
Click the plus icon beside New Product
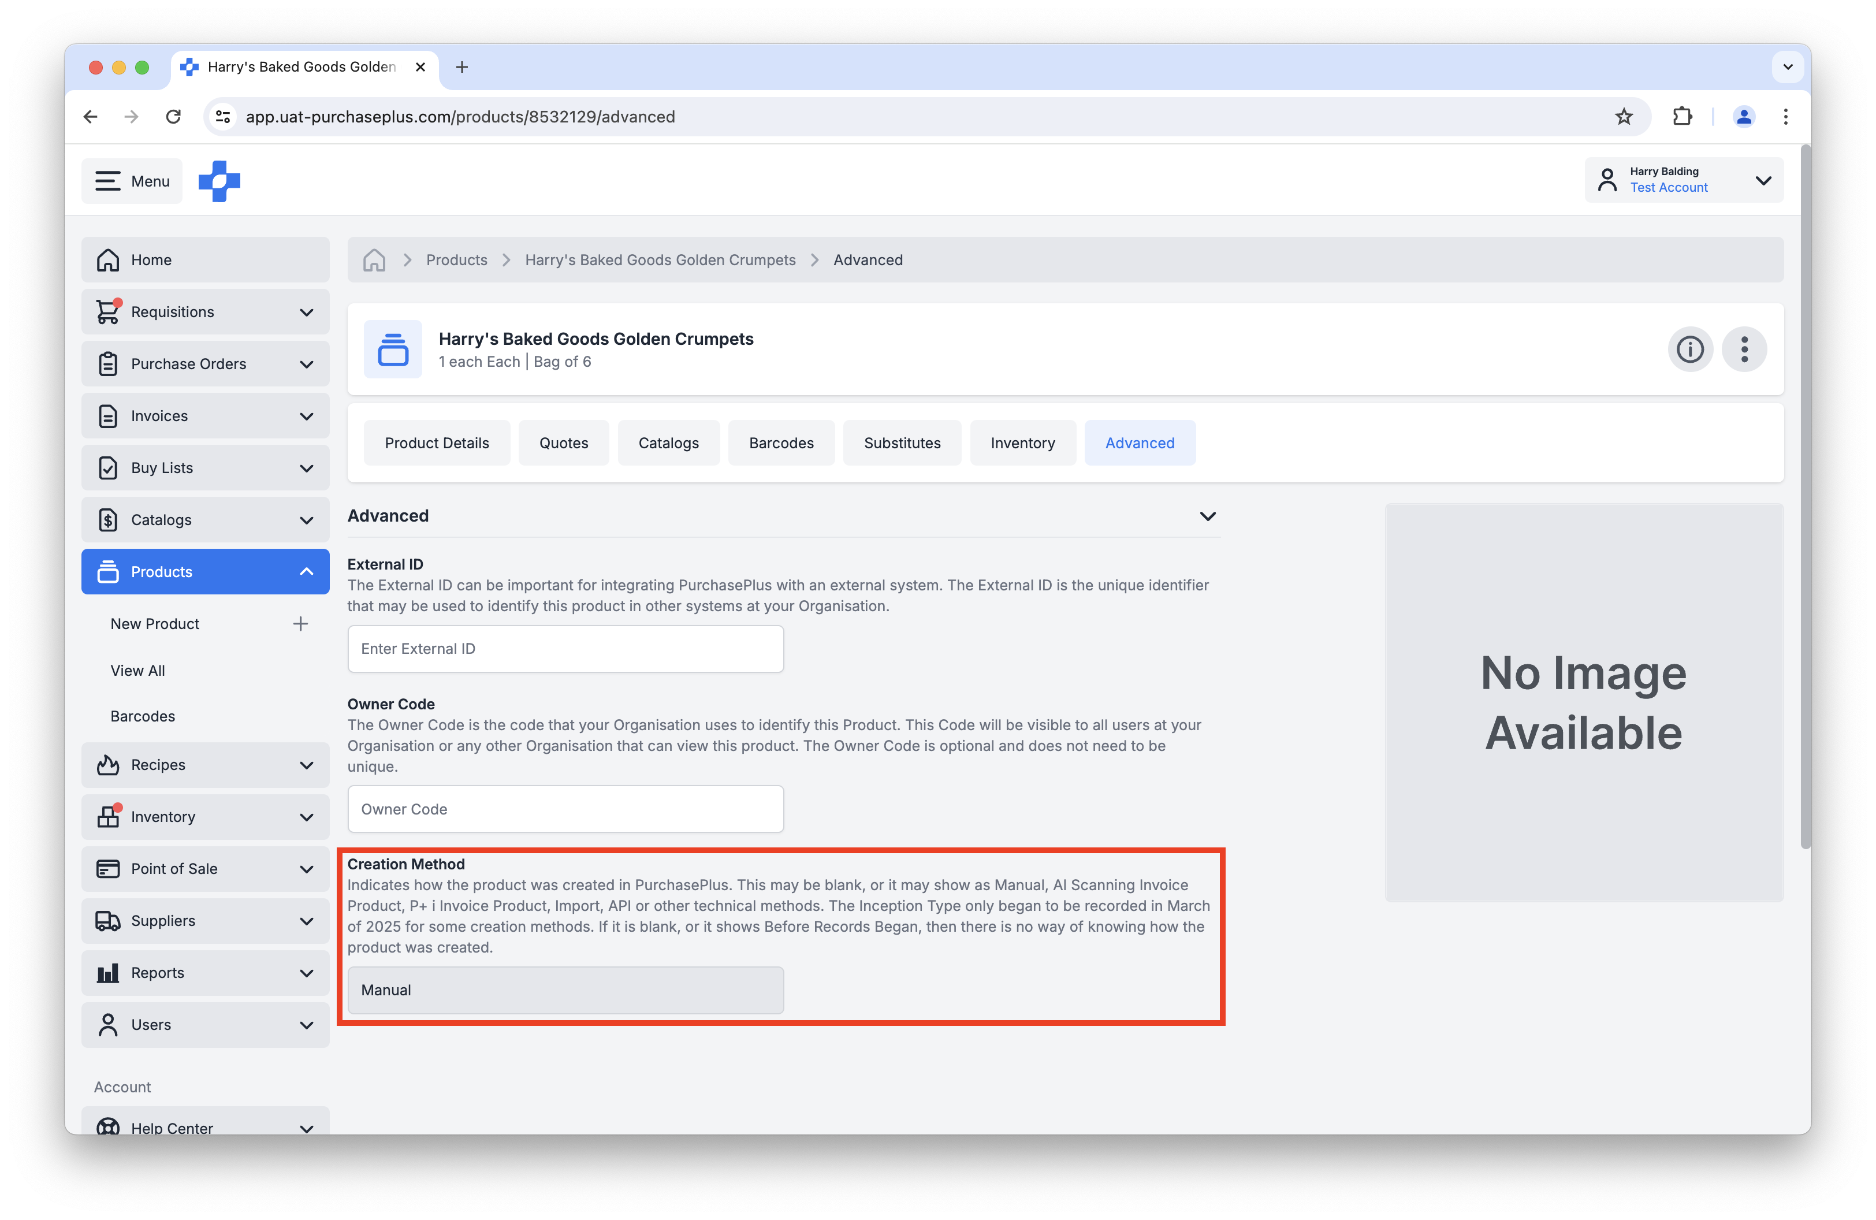(300, 624)
